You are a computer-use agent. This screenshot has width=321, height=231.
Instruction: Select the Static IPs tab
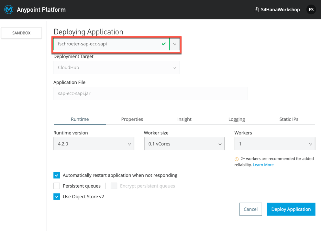pos(289,119)
